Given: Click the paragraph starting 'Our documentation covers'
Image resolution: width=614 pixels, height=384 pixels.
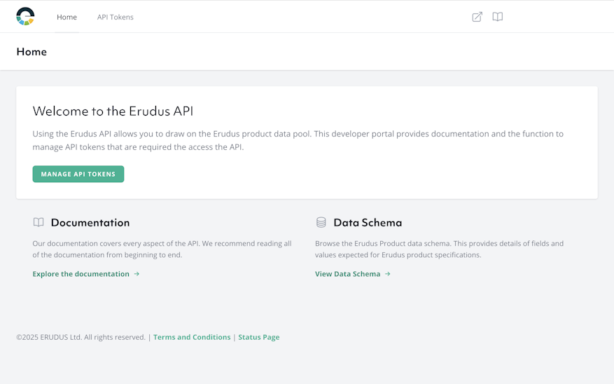Looking at the screenshot, I should click(x=162, y=249).
